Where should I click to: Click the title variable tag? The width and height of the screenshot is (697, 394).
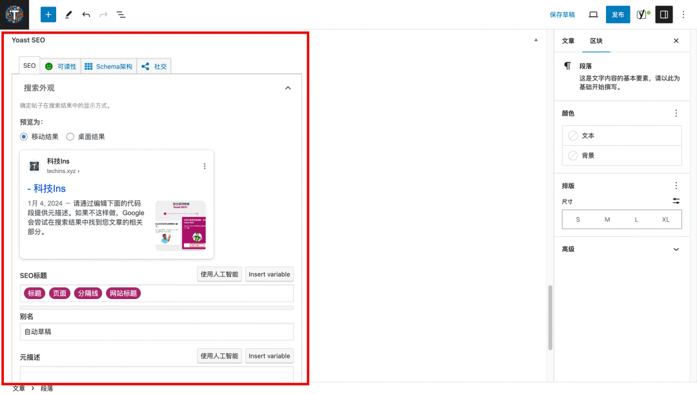click(34, 293)
